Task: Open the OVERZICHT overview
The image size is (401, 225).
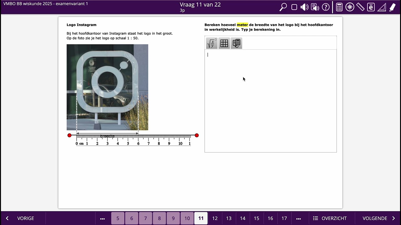Action: point(330,218)
